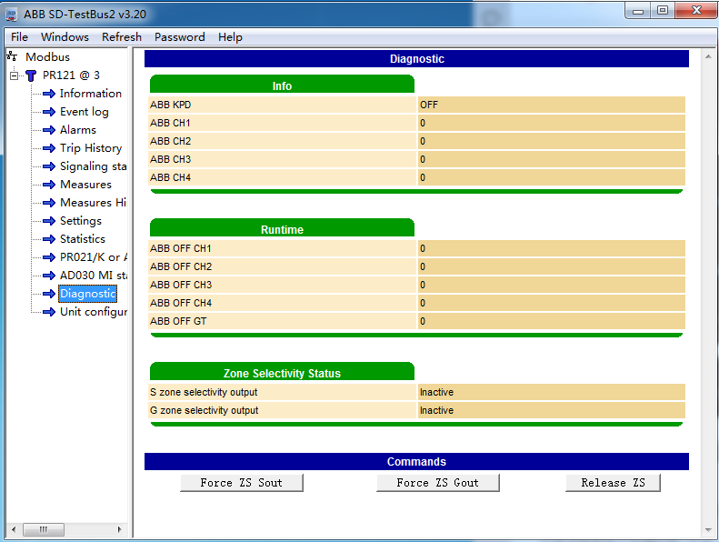Open the Help menu
The image size is (719, 542).
[230, 37]
